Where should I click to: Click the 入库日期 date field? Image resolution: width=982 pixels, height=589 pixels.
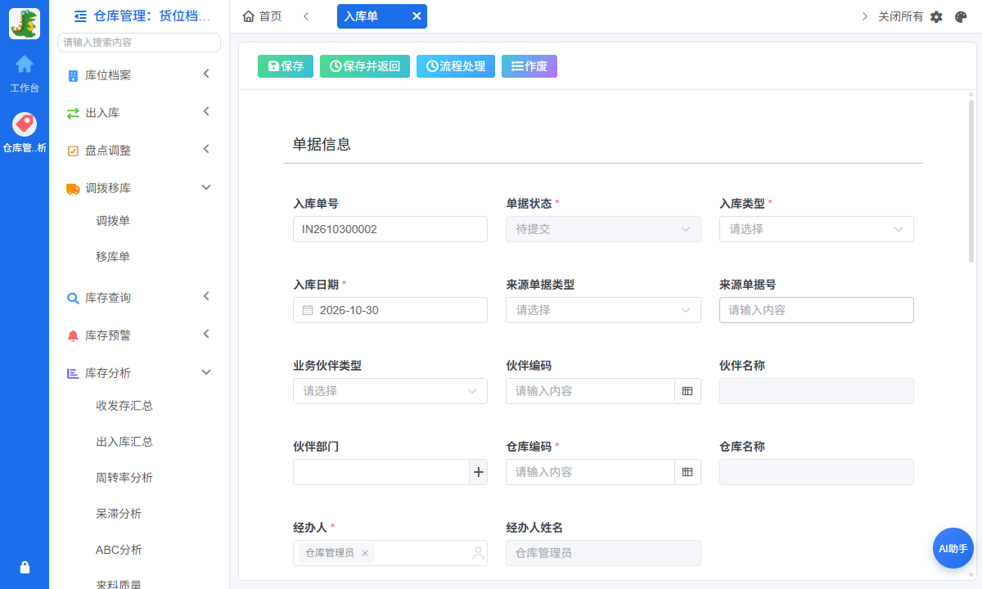[390, 310]
